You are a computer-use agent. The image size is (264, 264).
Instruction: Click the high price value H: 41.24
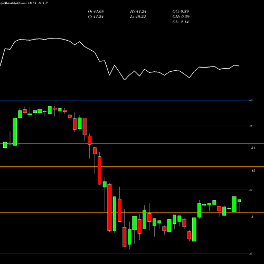click(x=138, y=12)
